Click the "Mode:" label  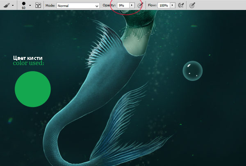point(50,5)
